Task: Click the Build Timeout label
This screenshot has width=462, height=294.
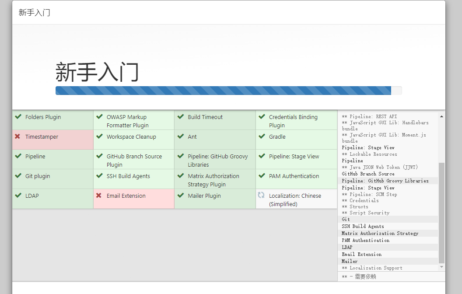Action: coord(205,117)
